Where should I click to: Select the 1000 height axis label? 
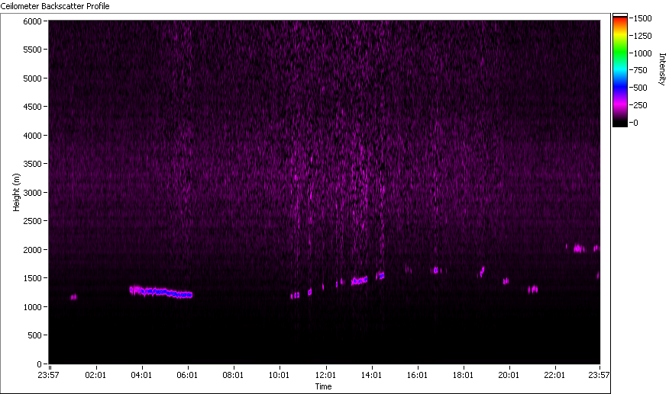32,307
